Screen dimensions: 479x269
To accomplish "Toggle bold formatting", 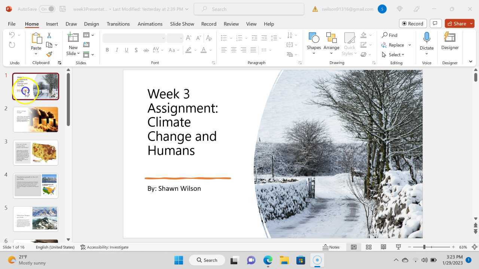I will tap(107, 50).
